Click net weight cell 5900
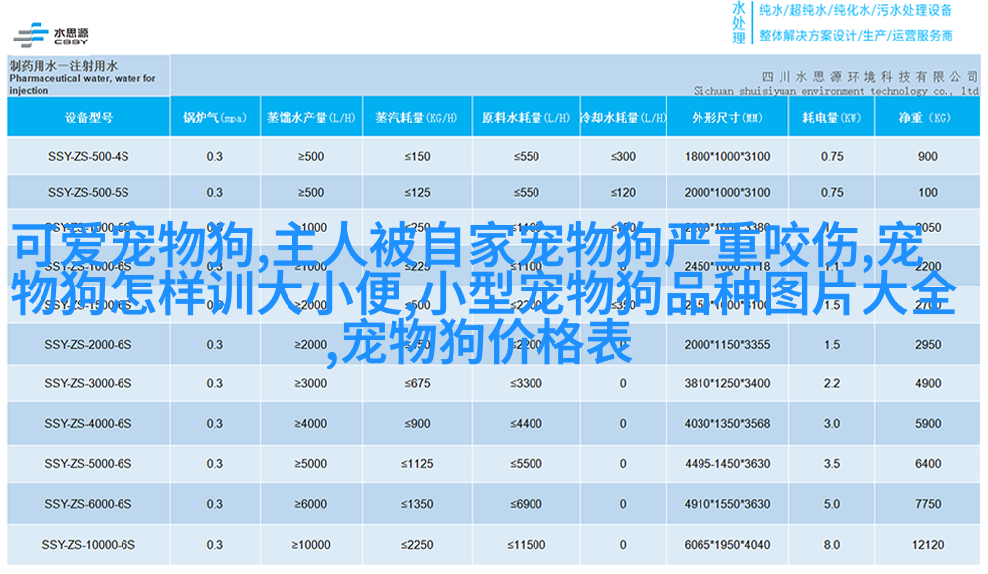 (928, 424)
